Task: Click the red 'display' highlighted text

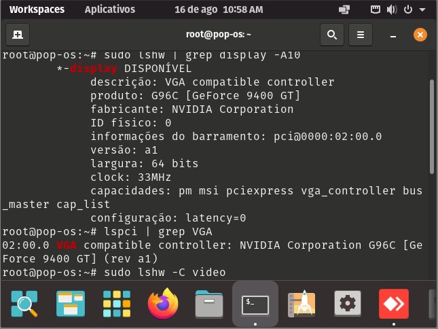Action: coord(93,69)
